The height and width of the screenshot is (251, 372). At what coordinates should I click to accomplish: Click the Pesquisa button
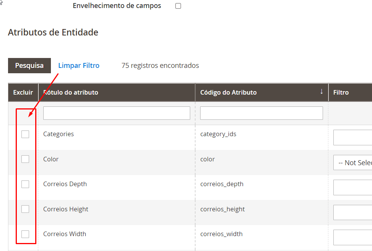point(29,65)
